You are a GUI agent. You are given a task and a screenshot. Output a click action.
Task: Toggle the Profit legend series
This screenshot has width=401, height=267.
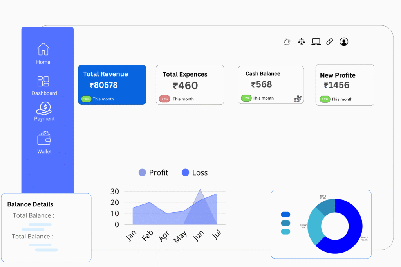tap(154, 173)
